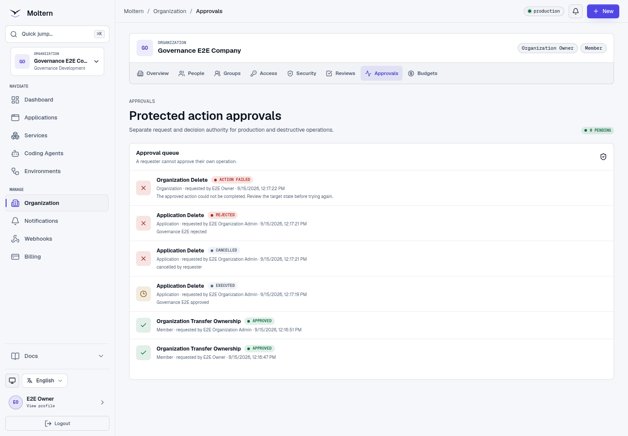Select the Budgets tab
This screenshot has width=628, height=436.
423,73
